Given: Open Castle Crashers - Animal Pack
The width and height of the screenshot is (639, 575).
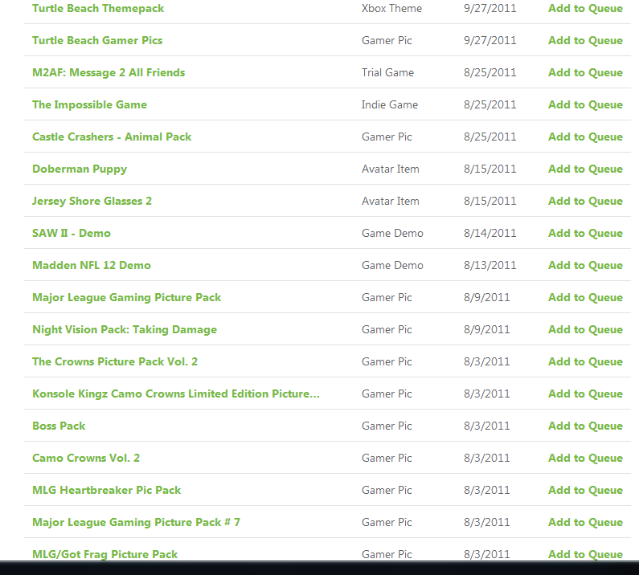Looking at the screenshot, I should [112, 137].
